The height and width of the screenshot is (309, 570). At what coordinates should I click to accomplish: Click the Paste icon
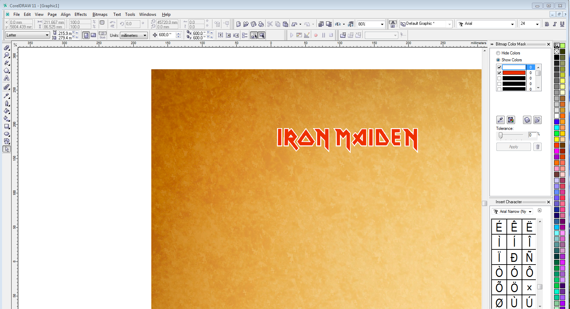(285, 24)
